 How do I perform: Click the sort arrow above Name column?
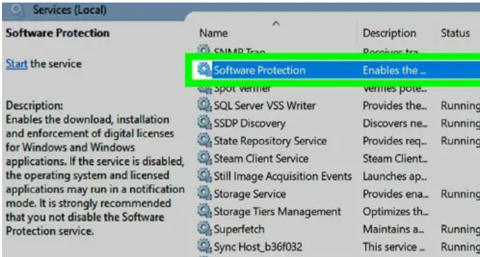click(276, 24)
